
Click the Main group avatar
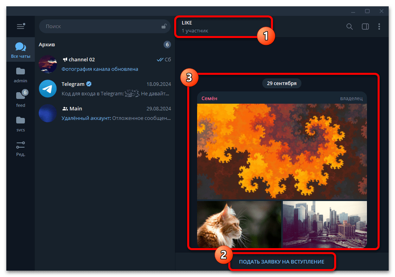[48, 113]
